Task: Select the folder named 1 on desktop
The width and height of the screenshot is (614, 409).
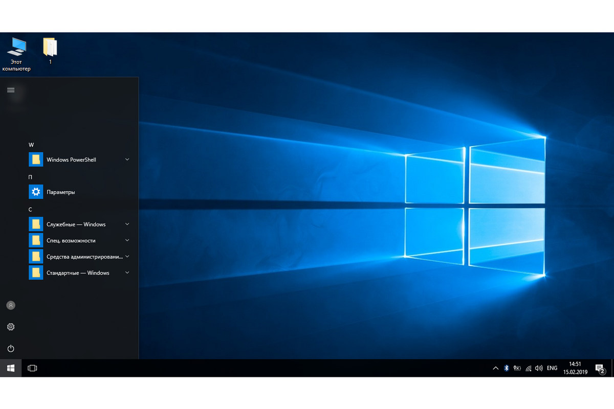Action: [50, 50]
